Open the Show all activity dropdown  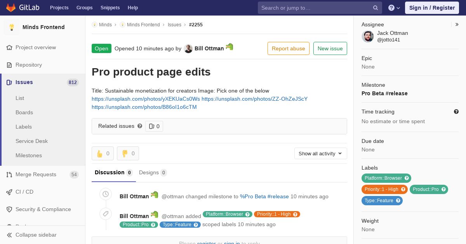[320, 153]
